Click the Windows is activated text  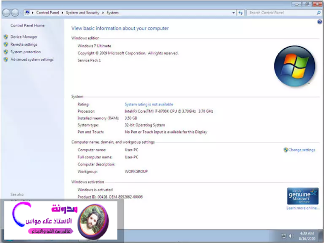tap(95, 190)
